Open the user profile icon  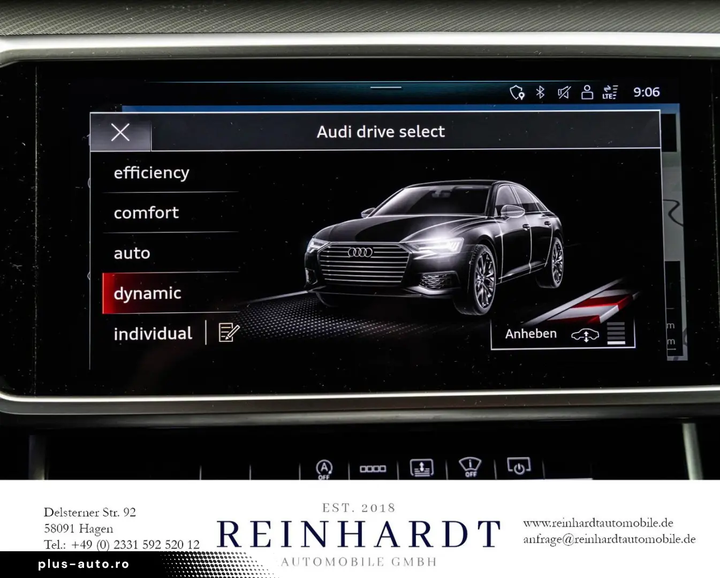click(x=587, y=92)
